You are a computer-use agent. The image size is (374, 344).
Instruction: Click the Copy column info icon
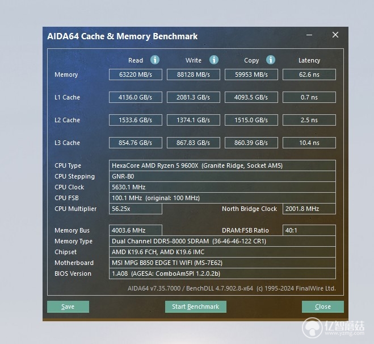point(271,60)
